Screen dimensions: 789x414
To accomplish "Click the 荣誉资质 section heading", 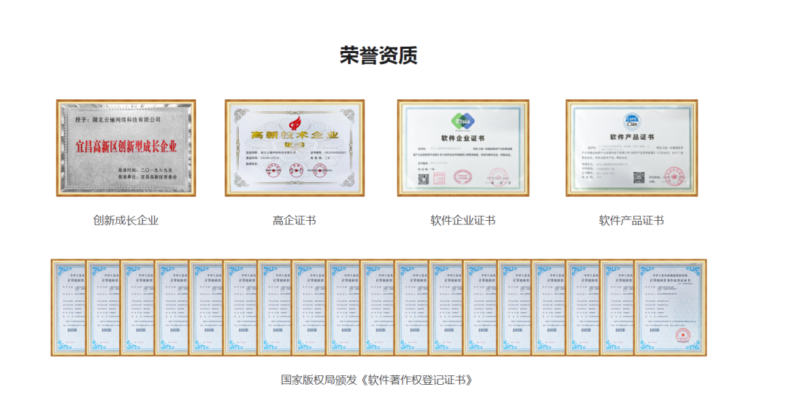I will pyautogui.click(x=378, y=55).
